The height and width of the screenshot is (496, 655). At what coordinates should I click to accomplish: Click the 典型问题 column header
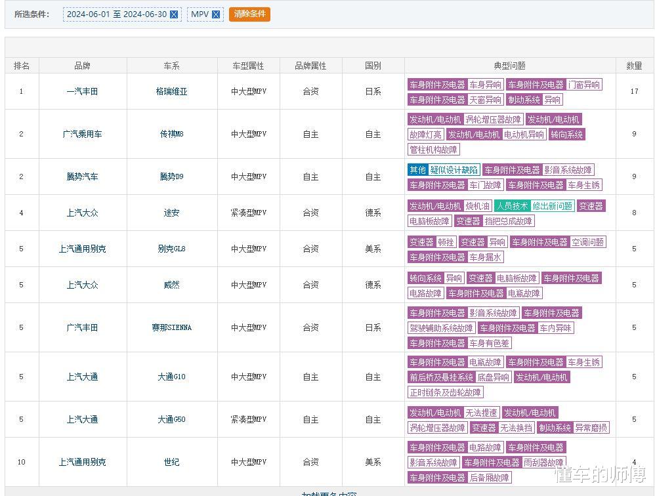pyautogui.click(x=510, y=66)
